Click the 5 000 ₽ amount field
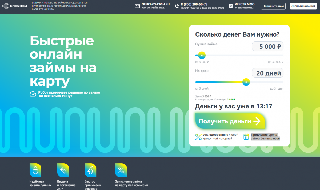Viewport: 320px width, 190px height. pyautogui.click(x=267, y=46)
